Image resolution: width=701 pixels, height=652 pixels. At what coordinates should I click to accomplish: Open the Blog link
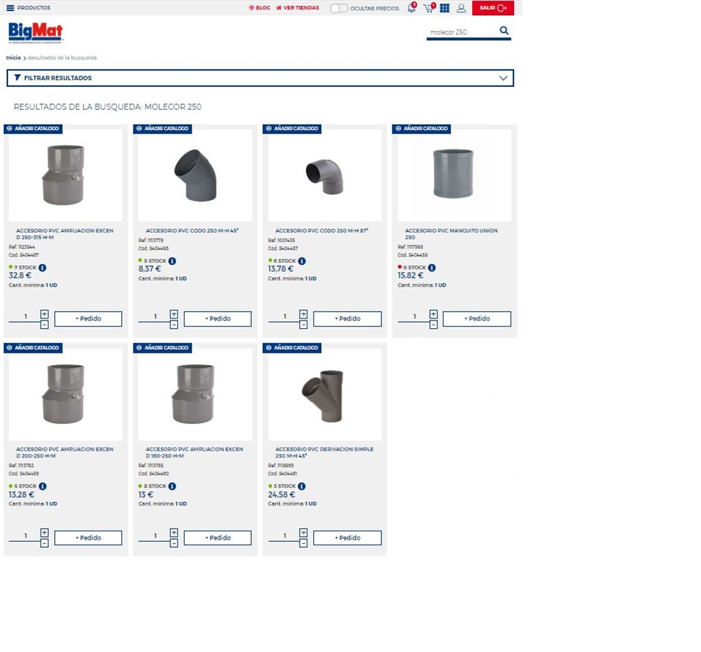(259, 8)
